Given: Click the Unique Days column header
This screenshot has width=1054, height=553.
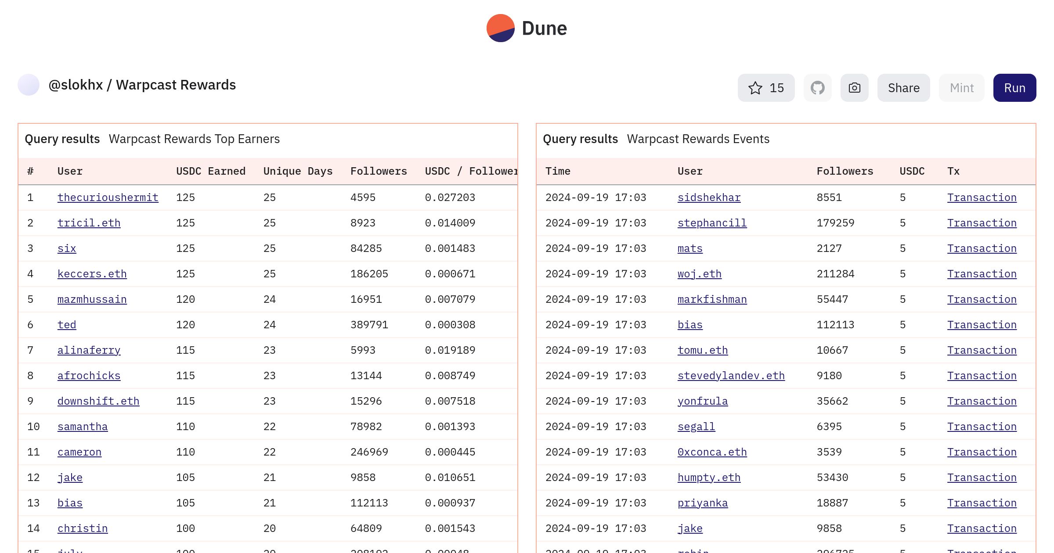Looking at the screenshot, I should pyautogui.click(x=298, y=171).
